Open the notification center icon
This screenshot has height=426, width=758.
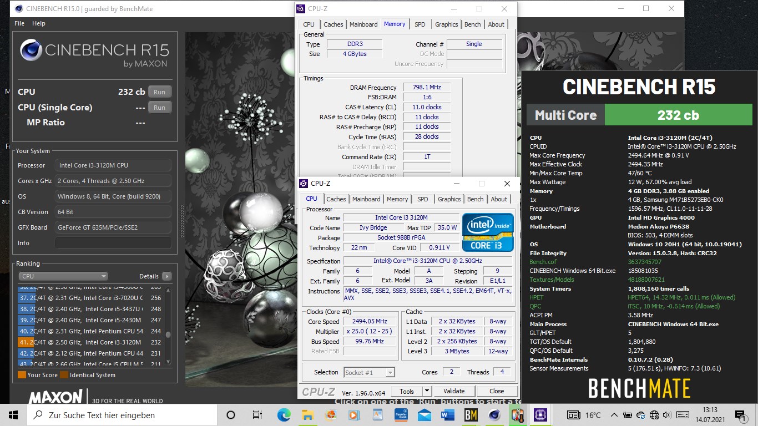[x=741, y=415]
